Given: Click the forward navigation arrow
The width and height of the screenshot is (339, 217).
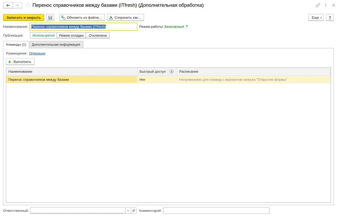Looking at the screenshot, I should tap(17, 5).
